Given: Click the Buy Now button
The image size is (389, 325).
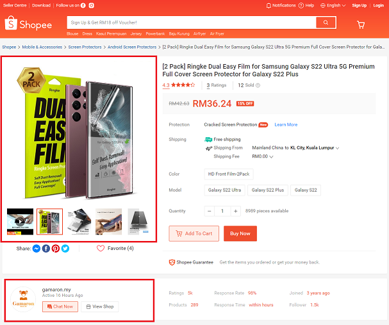Looking at the screenshot, I should point(240,233).
